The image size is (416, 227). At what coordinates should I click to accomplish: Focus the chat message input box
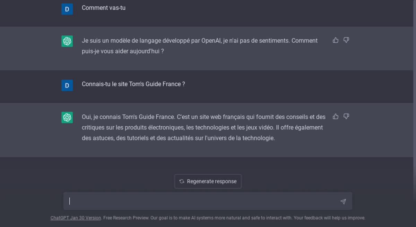pyautogui.click(x=201, y=201)
